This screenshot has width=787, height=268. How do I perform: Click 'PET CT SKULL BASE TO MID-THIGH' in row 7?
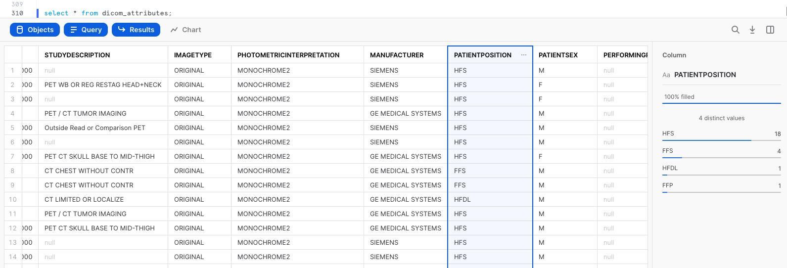tap(103, 156)
